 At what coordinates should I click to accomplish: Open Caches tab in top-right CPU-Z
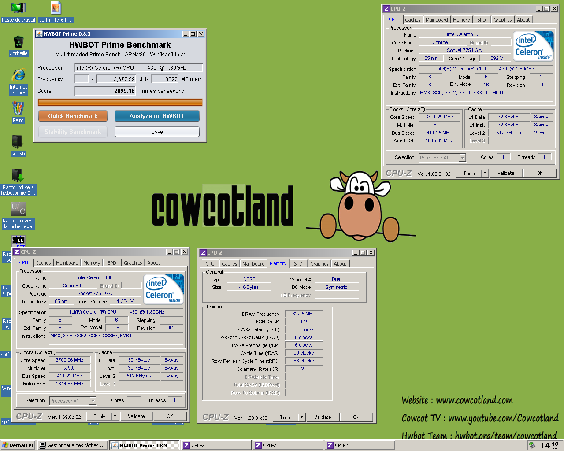coord(413,20)
